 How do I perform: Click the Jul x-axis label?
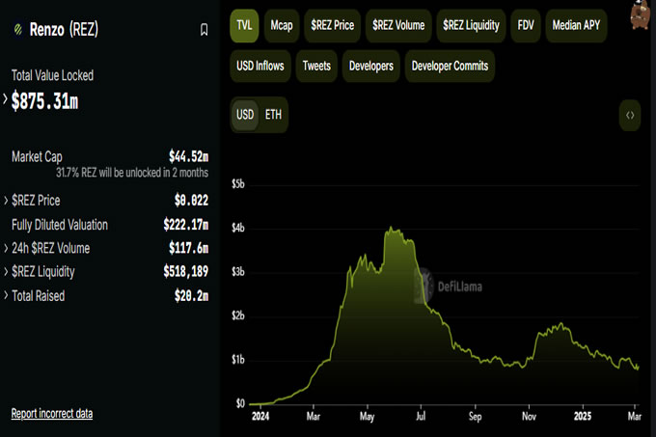421,417
